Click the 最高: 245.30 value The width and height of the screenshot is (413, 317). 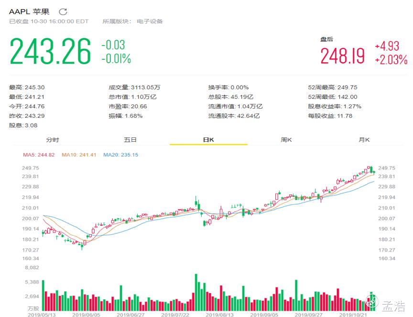27,87
